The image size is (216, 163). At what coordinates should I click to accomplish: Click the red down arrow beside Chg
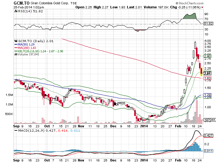tap(202, 7)
